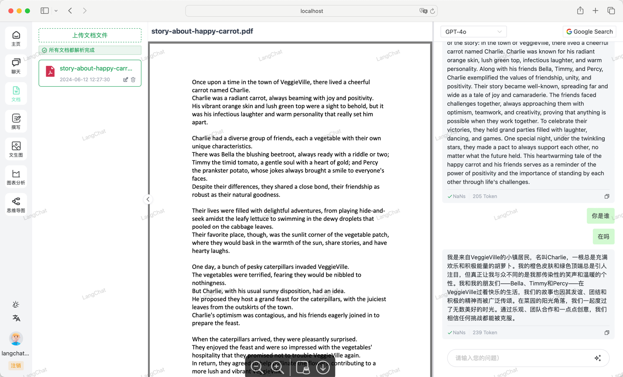Copy the 205 Token chat response

click(x=607, y=196)
